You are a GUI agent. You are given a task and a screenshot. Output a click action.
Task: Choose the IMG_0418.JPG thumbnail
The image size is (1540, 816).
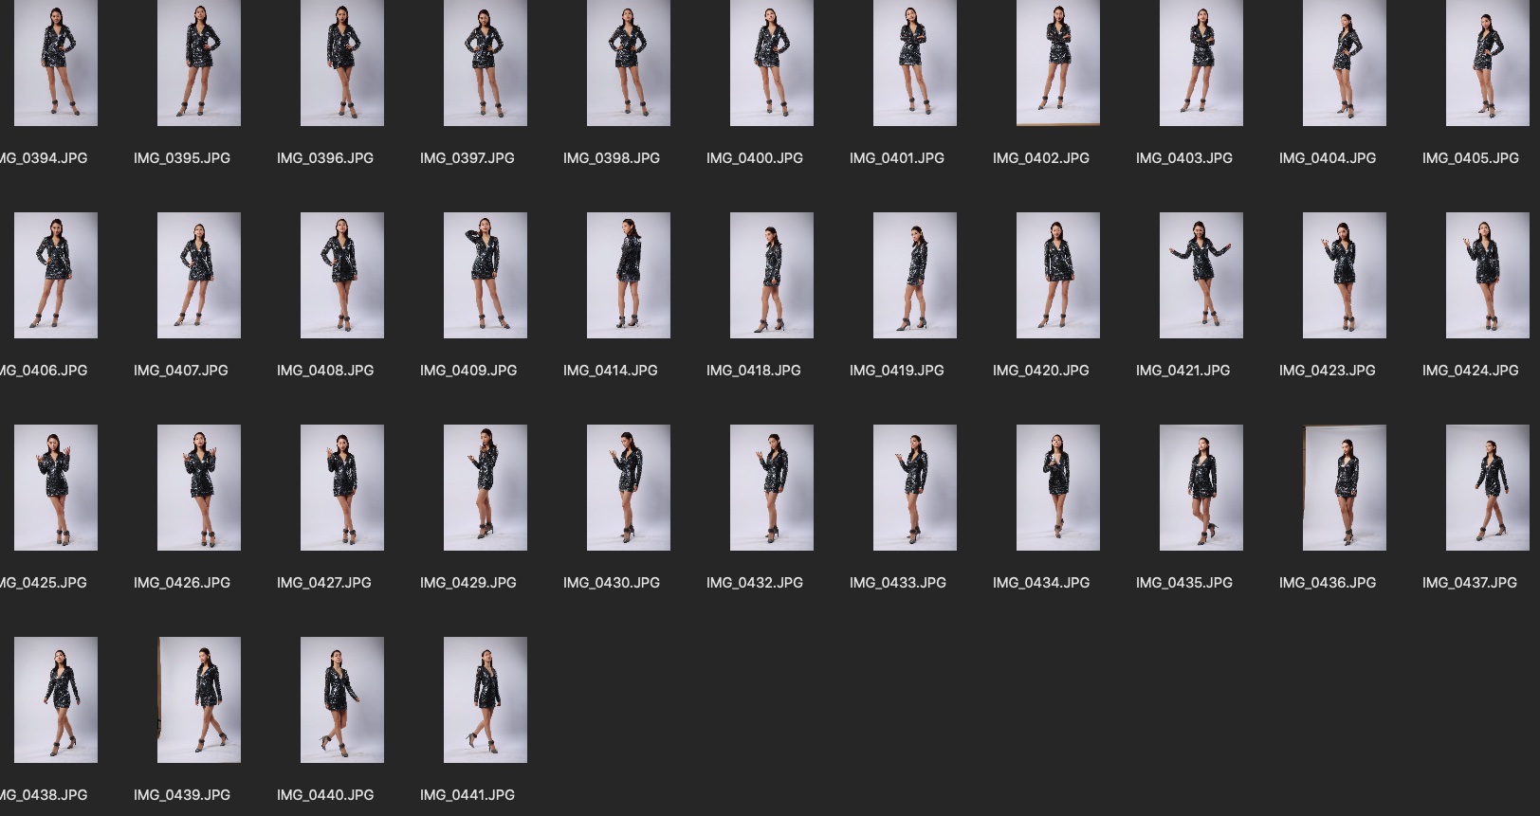pos(772,275)
